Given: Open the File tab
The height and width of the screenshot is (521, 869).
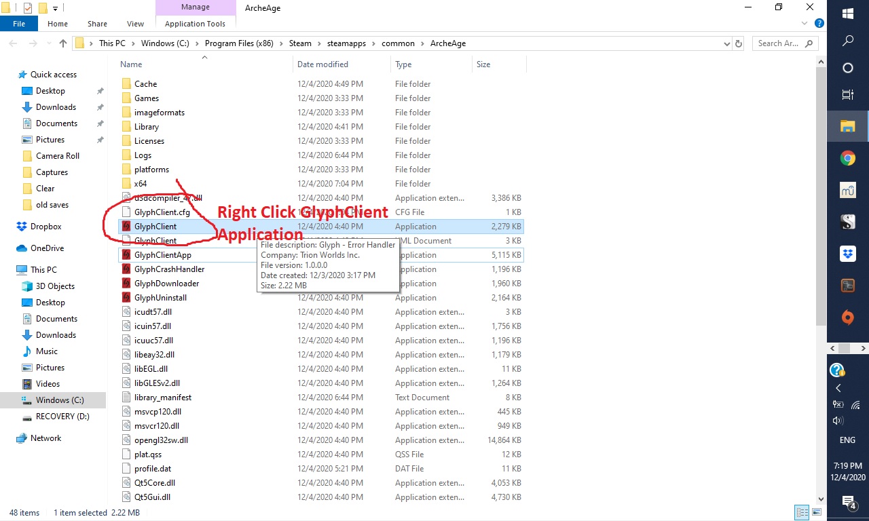Looking at the screenshot, I should [19, 24].
